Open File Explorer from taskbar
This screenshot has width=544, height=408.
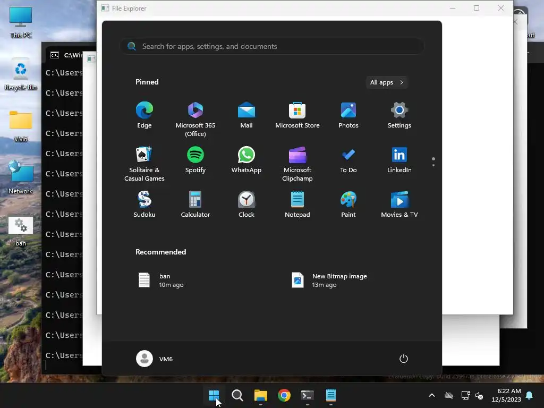point(260,395)
